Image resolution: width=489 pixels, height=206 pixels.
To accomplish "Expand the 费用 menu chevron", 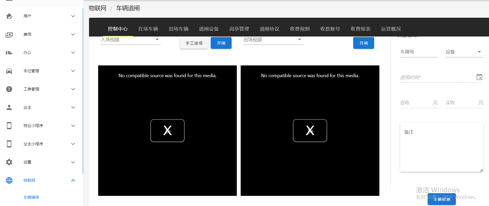I will (x=73, y=34).
